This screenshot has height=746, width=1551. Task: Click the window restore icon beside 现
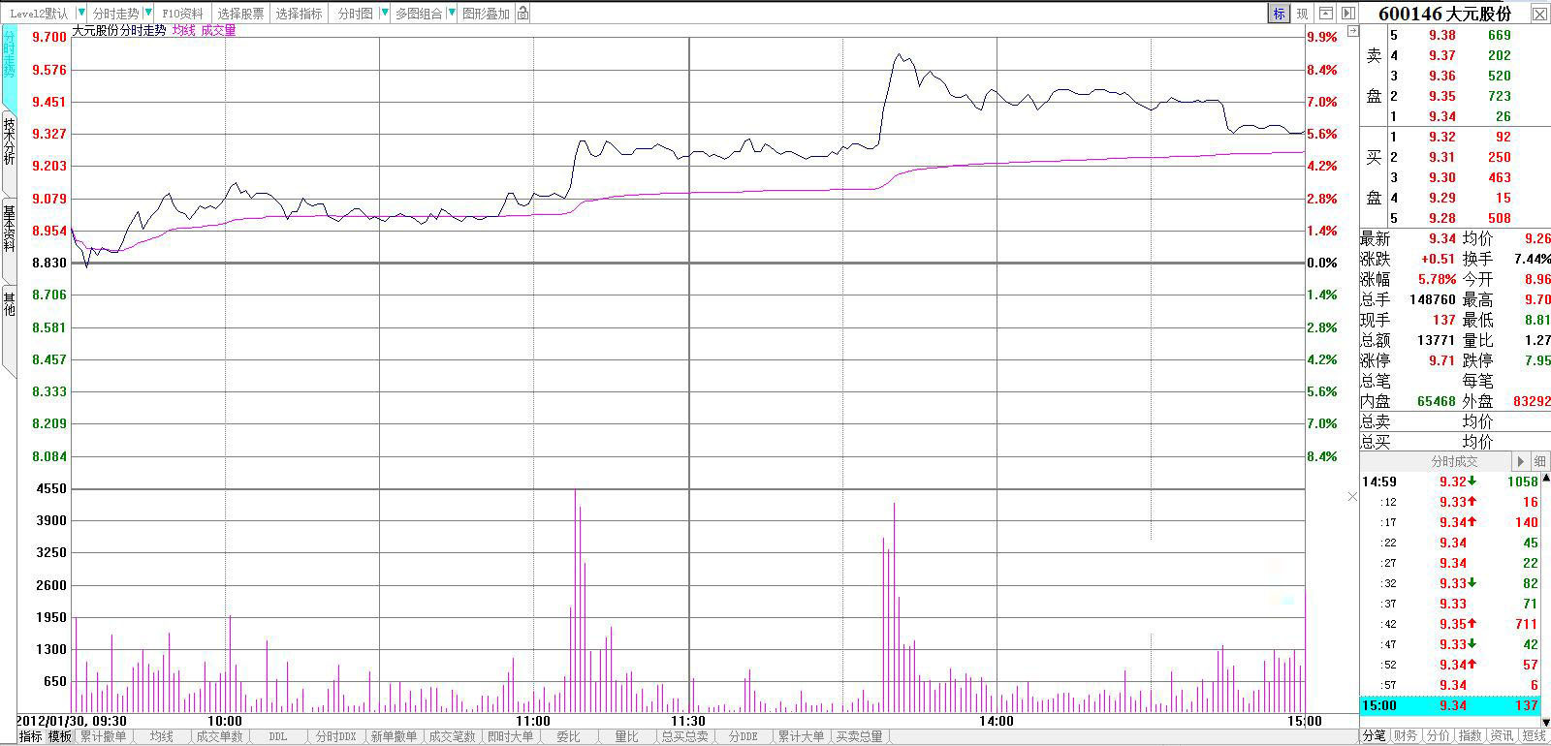(x=1325, y=14)
